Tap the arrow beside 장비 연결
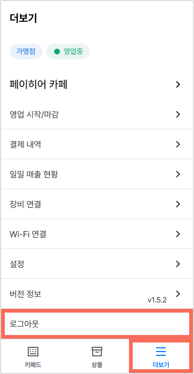This screenshot has height=374, width=194. pos(178,204)
